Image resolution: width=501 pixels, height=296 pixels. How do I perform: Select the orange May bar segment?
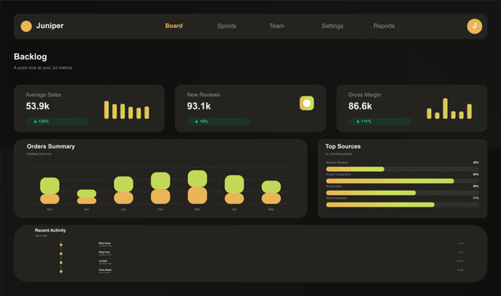point(271,198)
